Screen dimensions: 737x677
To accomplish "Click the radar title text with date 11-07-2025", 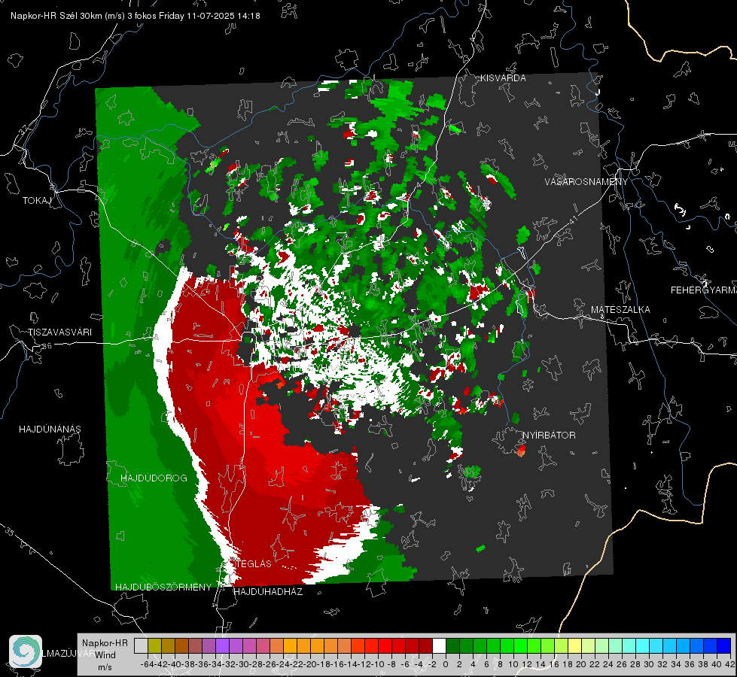I will tap(136, 16).
